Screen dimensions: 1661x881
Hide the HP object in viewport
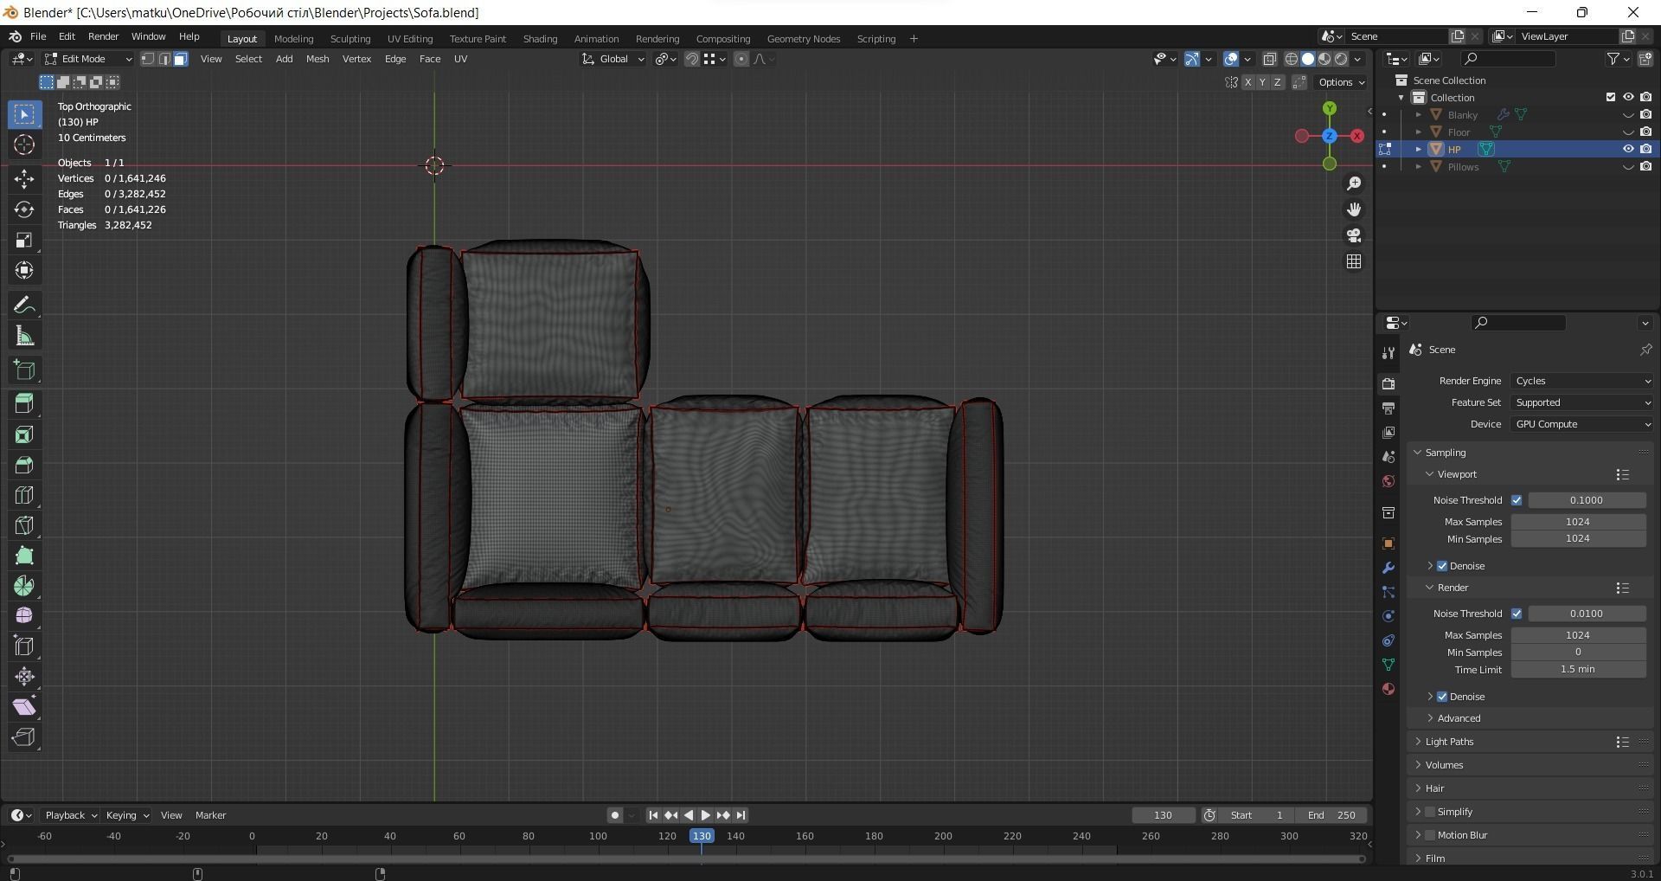click(1628, 149)
